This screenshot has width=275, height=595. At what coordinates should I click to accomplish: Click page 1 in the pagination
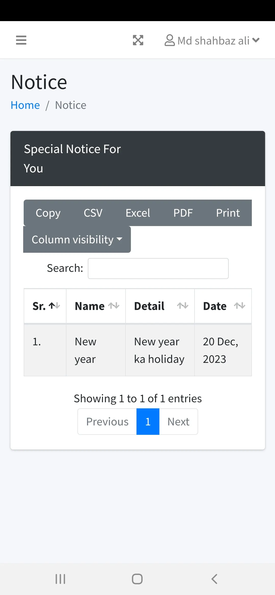tap(148, 421)
